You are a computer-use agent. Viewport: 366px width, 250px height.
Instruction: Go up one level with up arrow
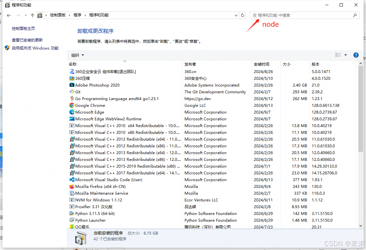click(32, 15)
